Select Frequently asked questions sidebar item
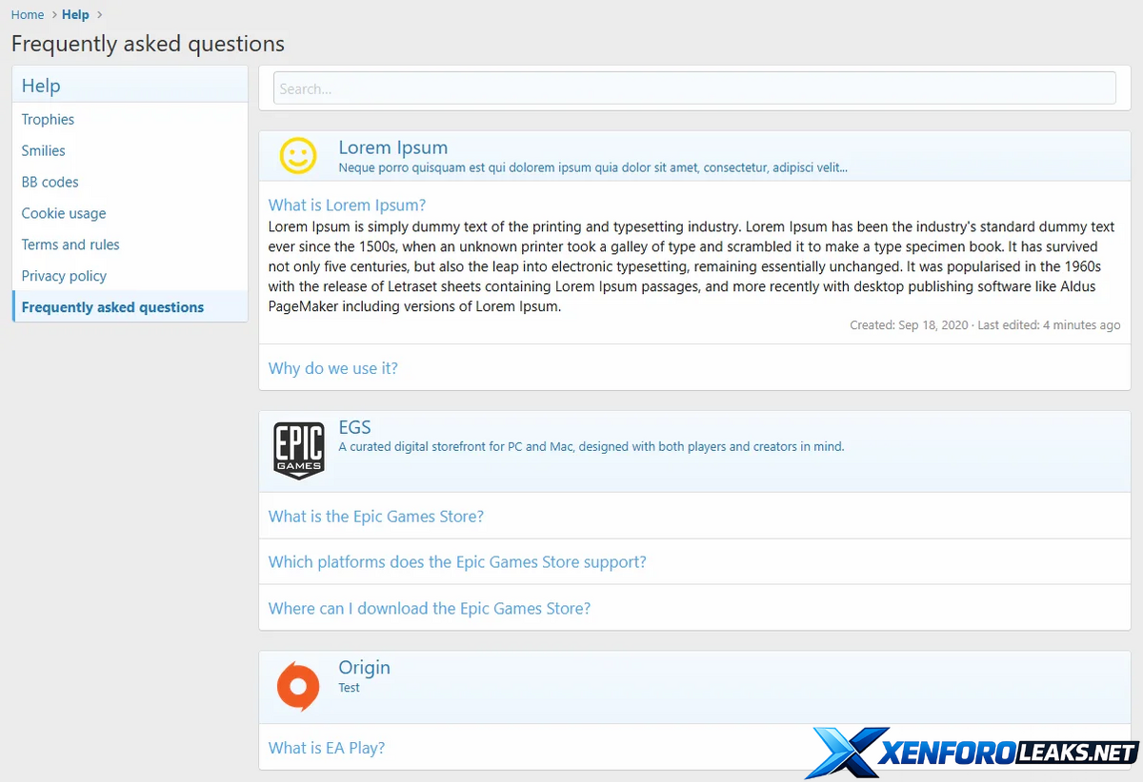 tap(112, 307)
